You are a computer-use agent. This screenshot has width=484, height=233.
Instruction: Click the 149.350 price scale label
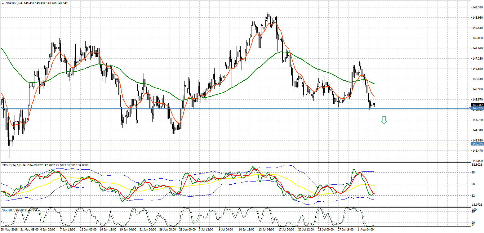pos(477,7)
